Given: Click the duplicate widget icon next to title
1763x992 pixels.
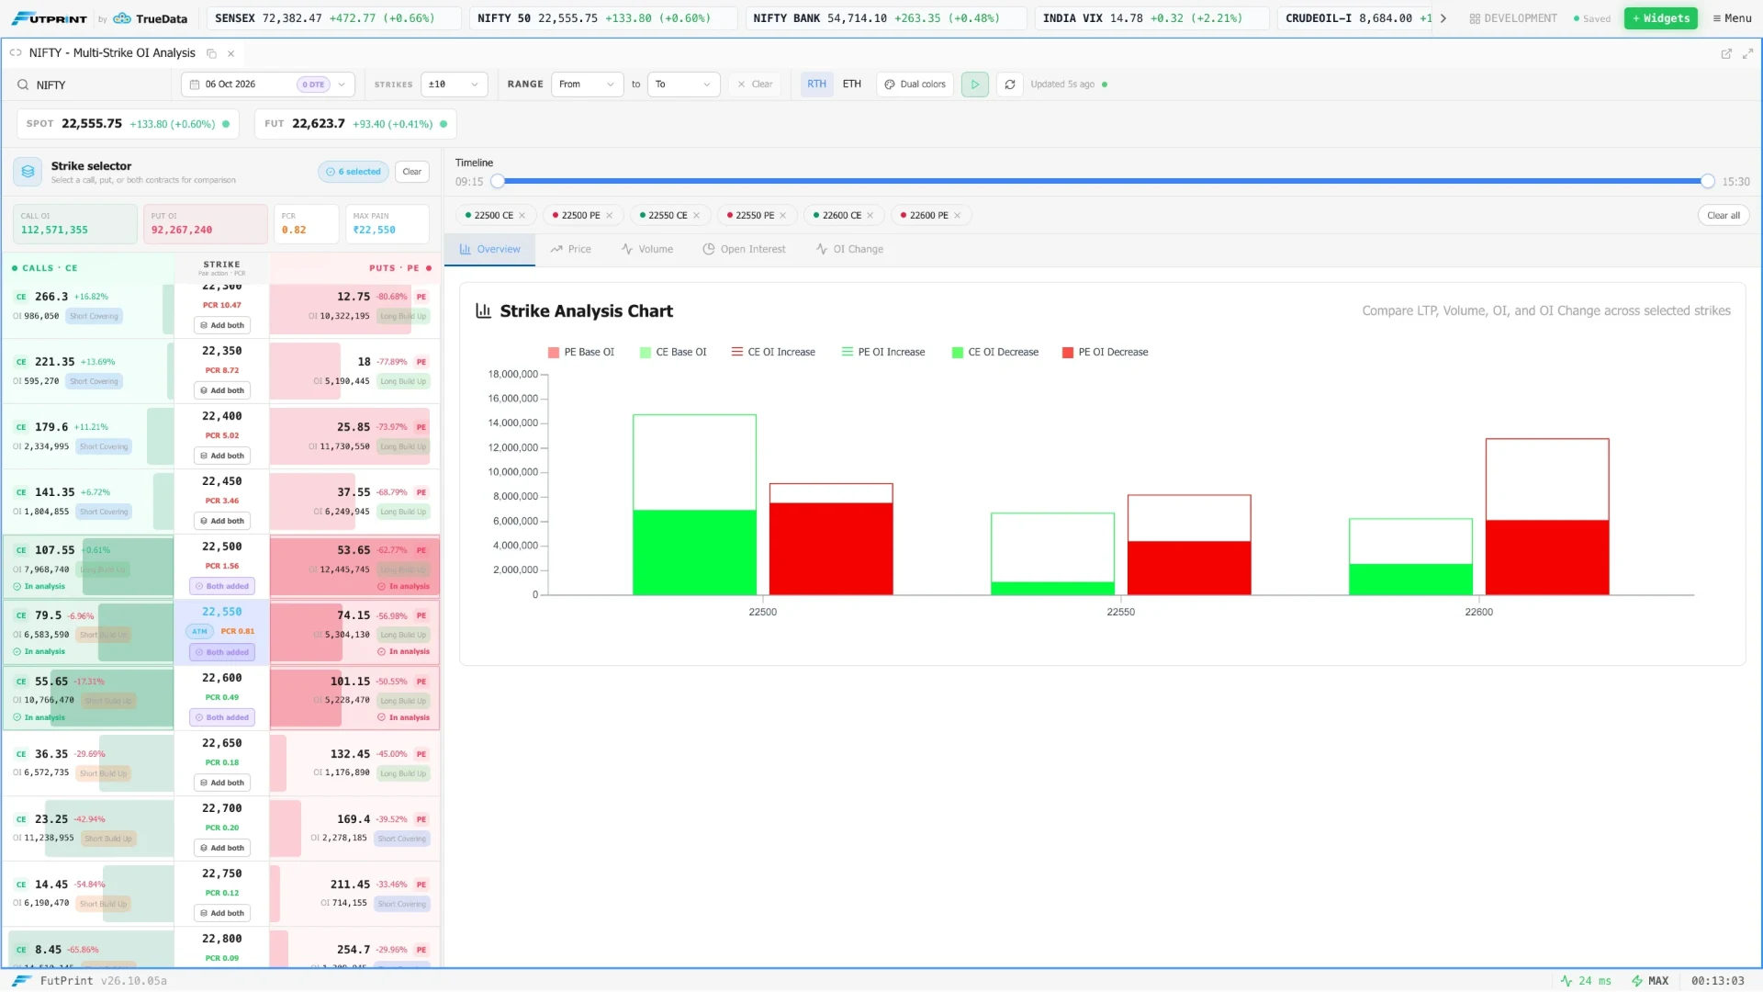Looking at the screenshot, I should coord(211,53).
